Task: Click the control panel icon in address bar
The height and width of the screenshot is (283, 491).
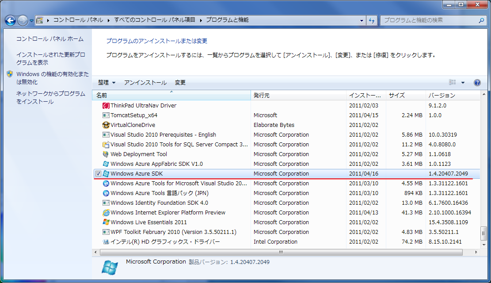Action: [39, 20]
